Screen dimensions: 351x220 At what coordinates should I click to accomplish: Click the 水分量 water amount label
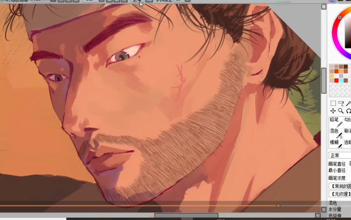pyautogui.click(x=335, y=209)
